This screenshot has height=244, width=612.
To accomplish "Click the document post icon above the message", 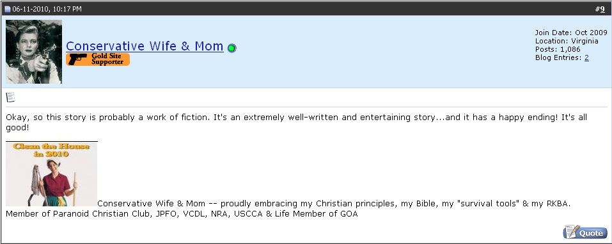I will pos(10,97).
